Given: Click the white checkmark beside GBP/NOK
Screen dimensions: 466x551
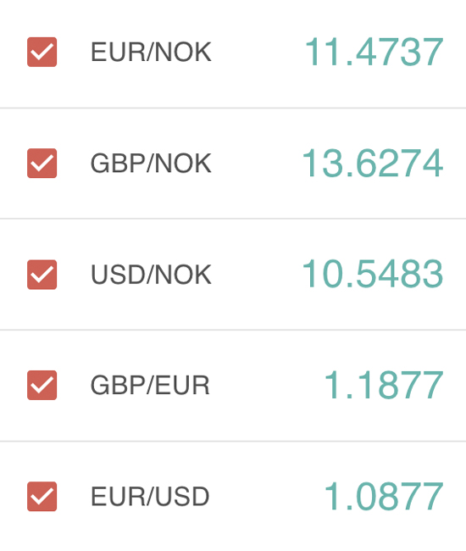Looking at the screenshot, I should [x=42, y=164].
